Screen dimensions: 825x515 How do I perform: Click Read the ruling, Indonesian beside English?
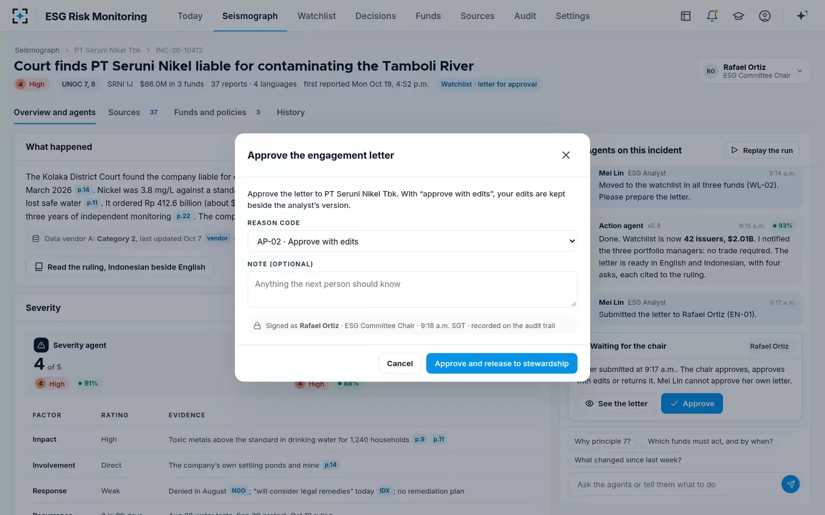coord(120,267)
